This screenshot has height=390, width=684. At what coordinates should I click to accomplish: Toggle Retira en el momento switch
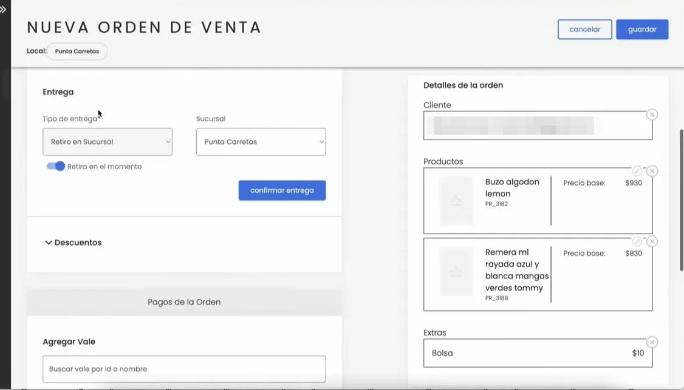click(x=56, y=166)
